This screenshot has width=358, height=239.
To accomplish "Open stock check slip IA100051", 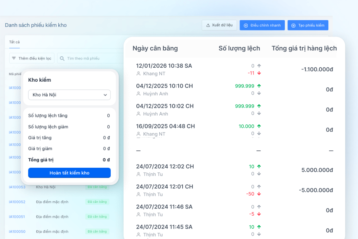I will click(17, 217).
